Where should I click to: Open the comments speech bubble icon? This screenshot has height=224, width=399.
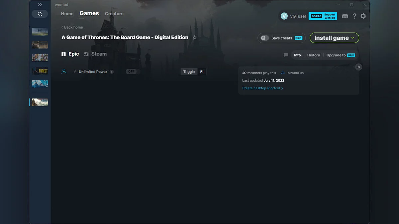(x=286, y=55)
